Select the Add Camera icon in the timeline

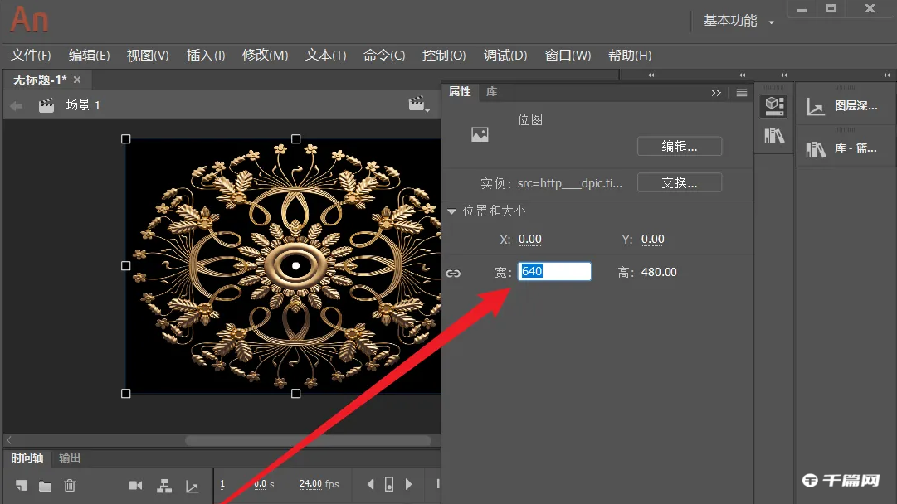pos(136,485)
